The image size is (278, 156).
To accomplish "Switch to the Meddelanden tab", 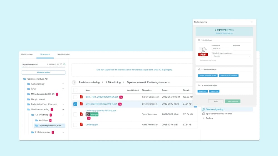I will (x=64, y=54).
